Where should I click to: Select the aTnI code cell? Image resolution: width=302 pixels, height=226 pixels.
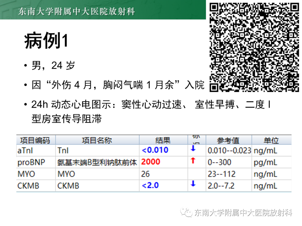[36, 150]
